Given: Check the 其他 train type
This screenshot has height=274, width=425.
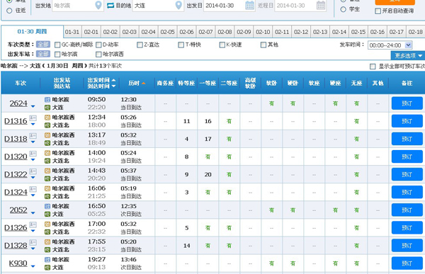Looking at the screenshot, I should [263, 45].
